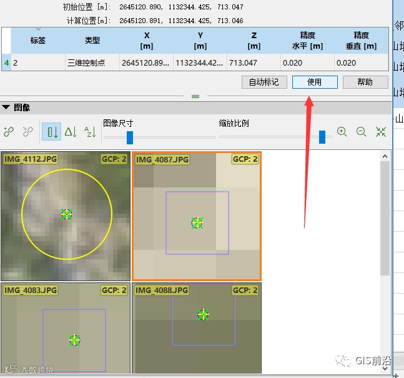Click the link images icon
Image resolution: width=404 pixels, height=378 pixels.
click(9, 132)
